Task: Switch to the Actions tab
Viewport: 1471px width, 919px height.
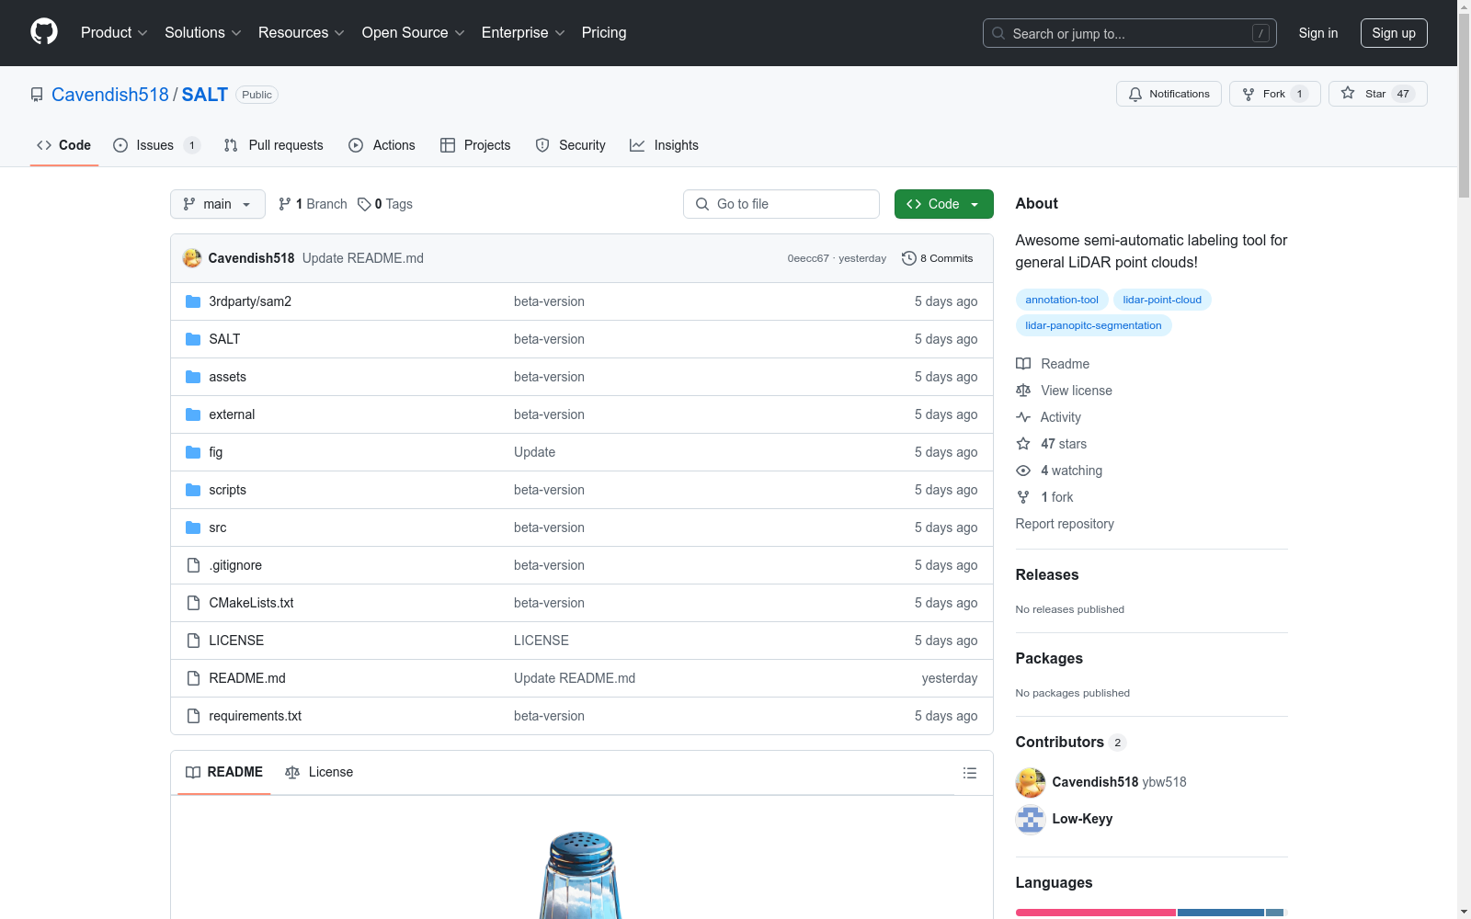Action: click(x=382, y=145)
